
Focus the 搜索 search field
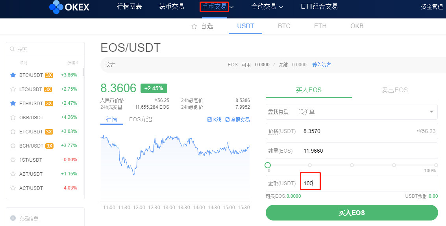tap(45, 49)
